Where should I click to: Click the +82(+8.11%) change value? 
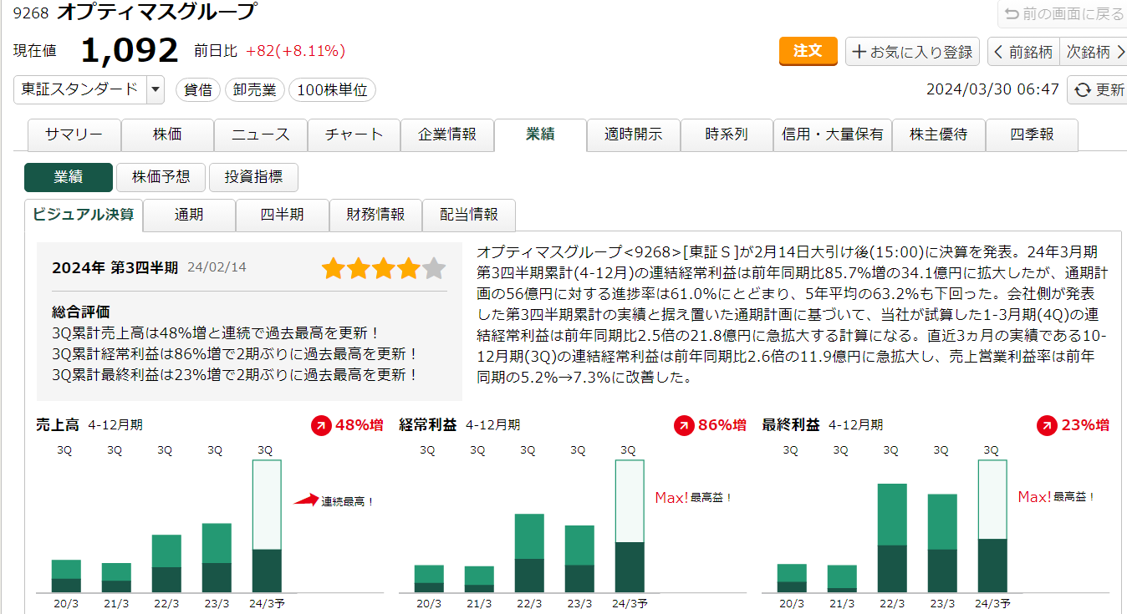[296, 52]
